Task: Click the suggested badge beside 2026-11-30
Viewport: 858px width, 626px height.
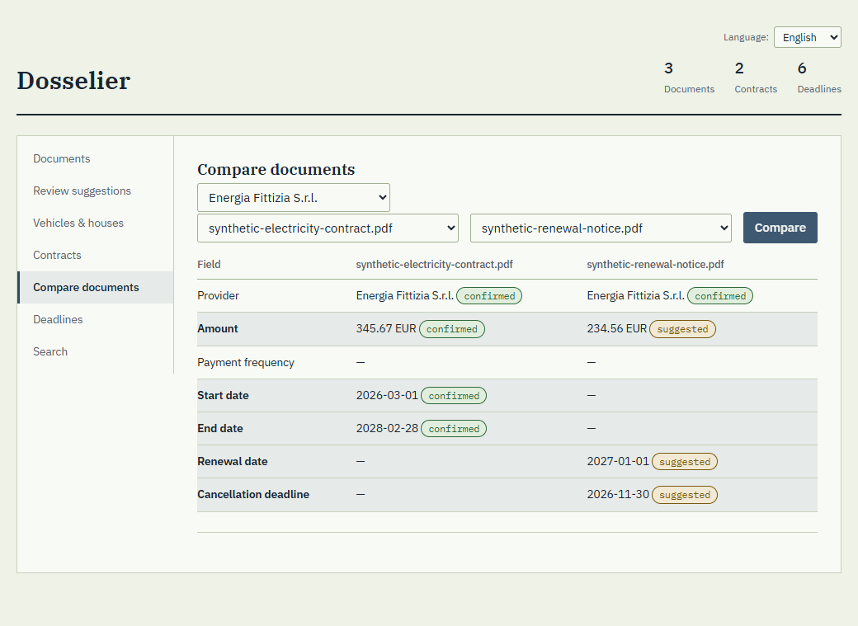Action: click(x=685, y=495)
